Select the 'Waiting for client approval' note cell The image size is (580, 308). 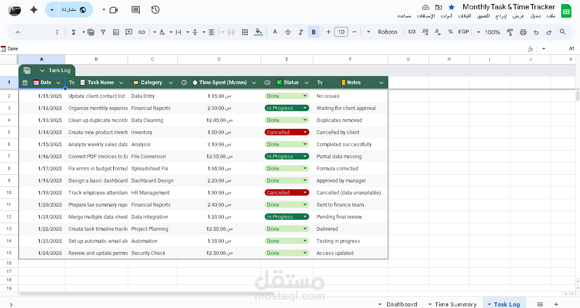pyautogui.click(x=350, y=108)
